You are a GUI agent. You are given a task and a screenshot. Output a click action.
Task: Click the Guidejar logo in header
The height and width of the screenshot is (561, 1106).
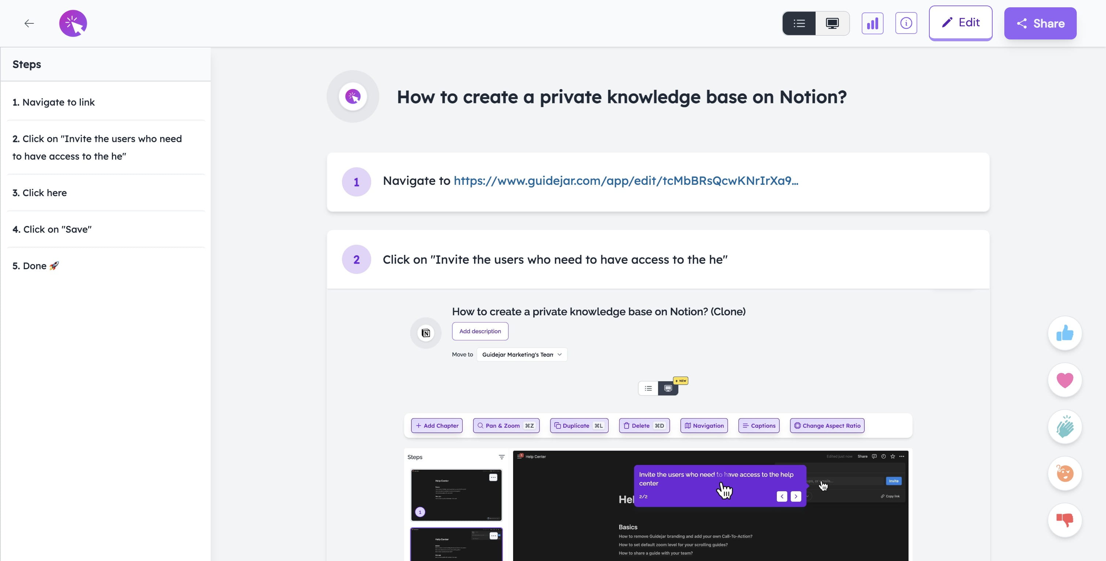pos(73,23)
